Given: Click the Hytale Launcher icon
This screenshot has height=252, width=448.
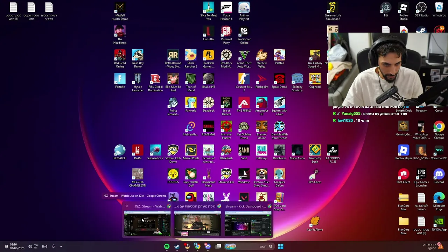Looking at the screenshot, I should point(138,83).
